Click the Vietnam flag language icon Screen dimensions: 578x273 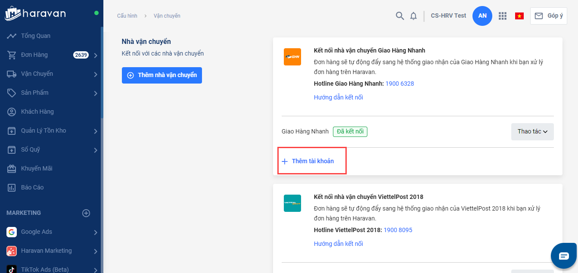point(519,16)
